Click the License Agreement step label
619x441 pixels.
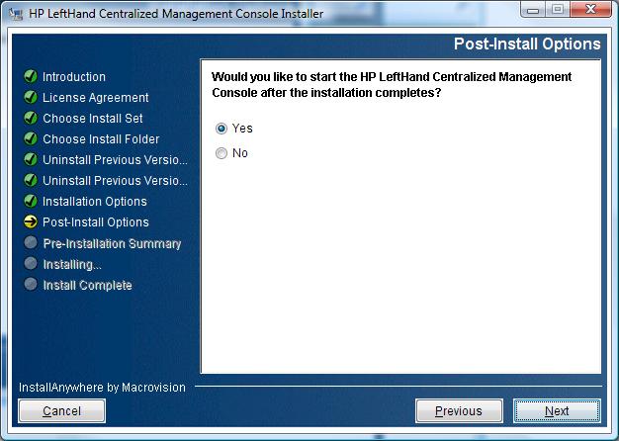[96, 98]
